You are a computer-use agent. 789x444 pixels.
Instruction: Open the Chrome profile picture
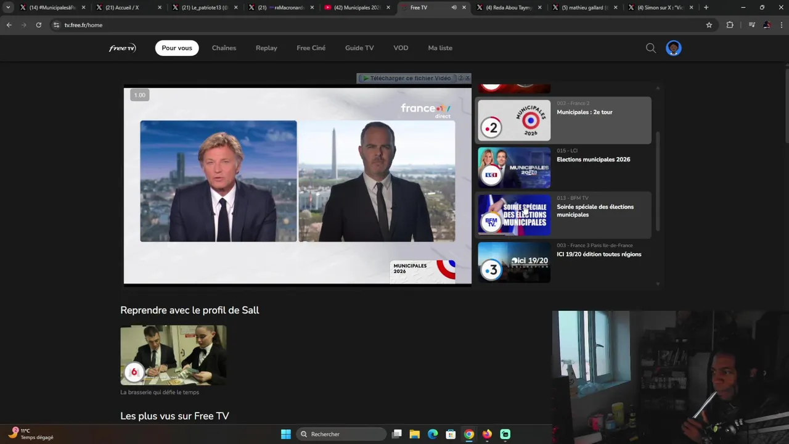pyautogui.click(x=766, y=25)
